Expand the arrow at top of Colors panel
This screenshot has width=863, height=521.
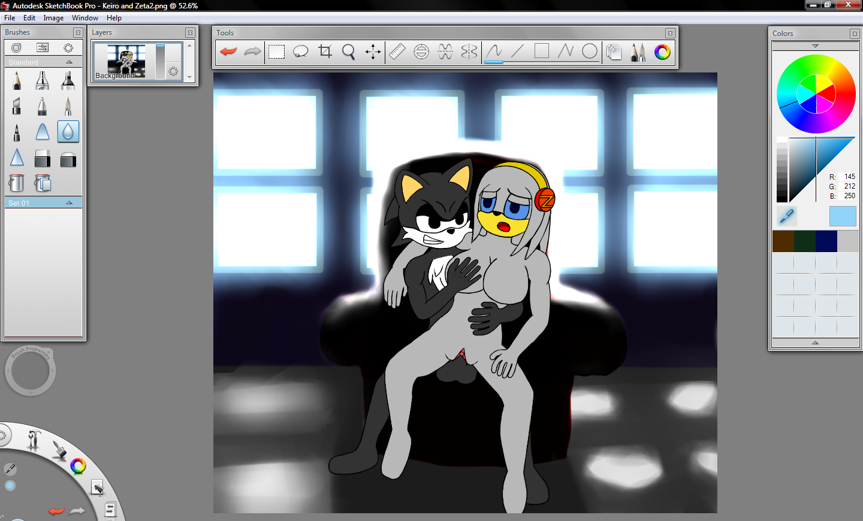815,46
